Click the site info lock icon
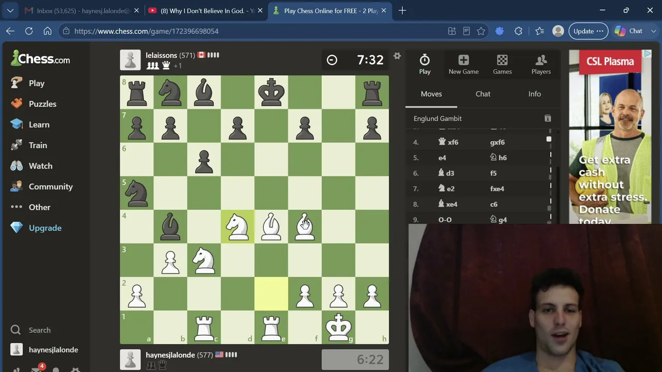Screen dimensions: 662x372 click(x=66, y=31)
